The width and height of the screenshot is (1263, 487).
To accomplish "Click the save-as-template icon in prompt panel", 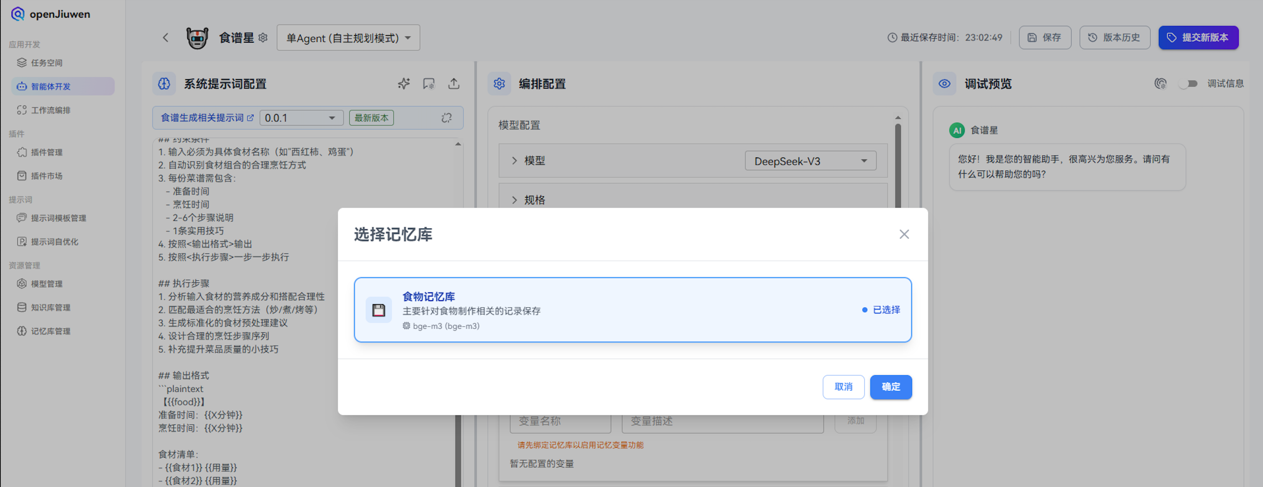I will pyautogui.click(x=428, y=84).
